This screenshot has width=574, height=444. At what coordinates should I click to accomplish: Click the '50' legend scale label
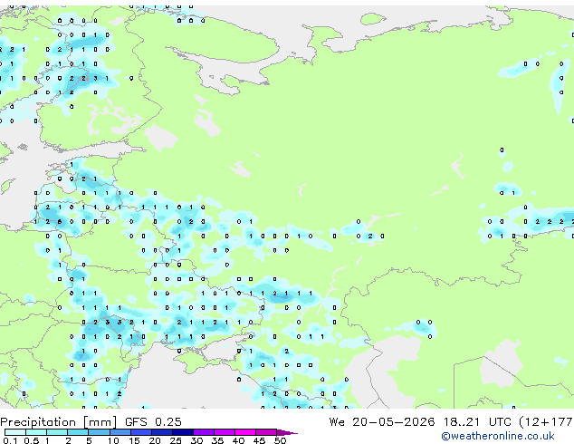tap(280, 440)
